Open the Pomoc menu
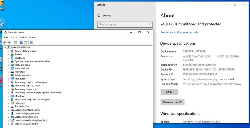Image resolution: width=250 pixels, height=128 pixels. [x=33, y=38]
